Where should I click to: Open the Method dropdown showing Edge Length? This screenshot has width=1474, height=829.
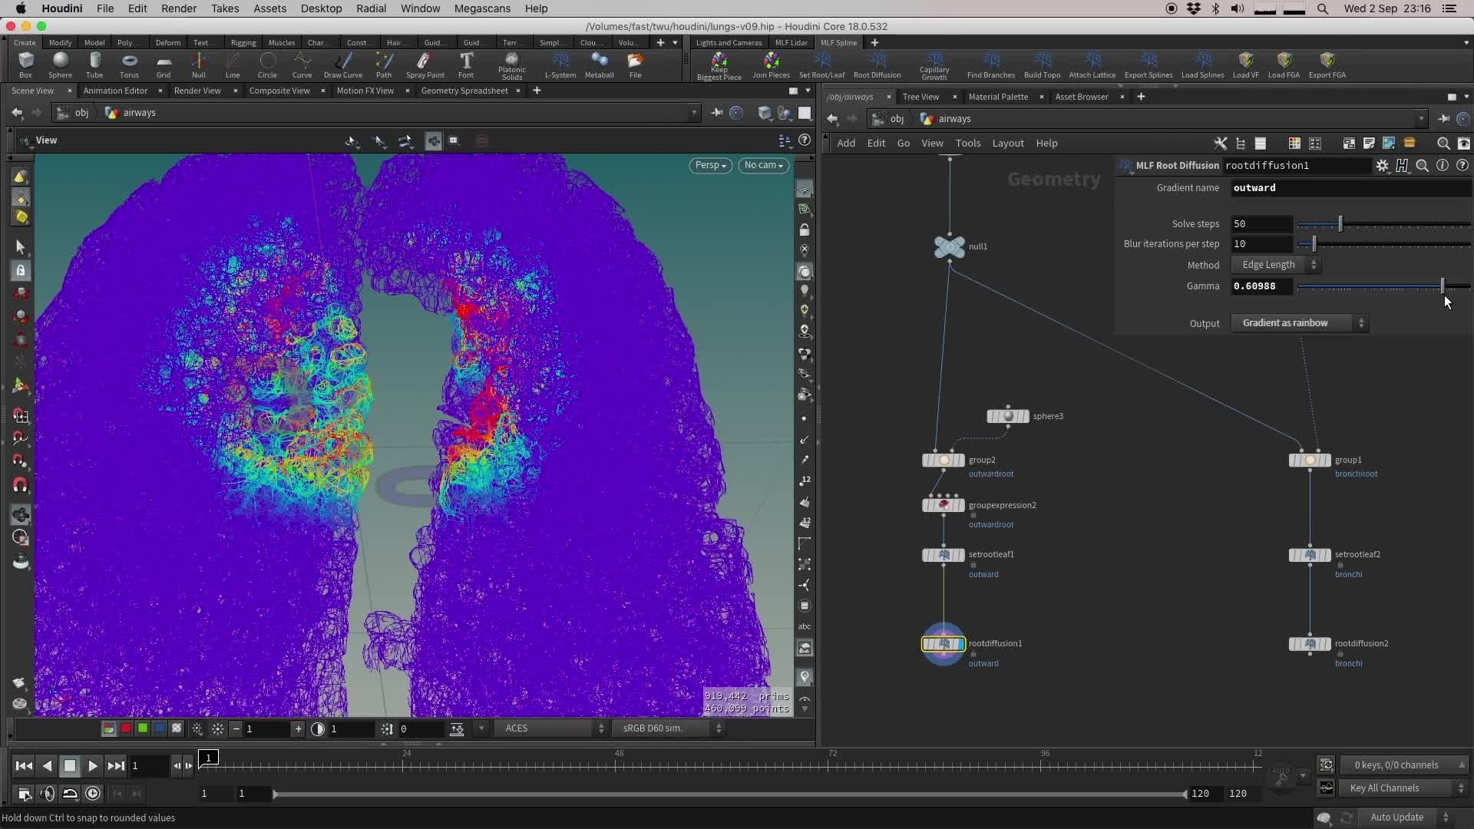tap(1275, 265)
